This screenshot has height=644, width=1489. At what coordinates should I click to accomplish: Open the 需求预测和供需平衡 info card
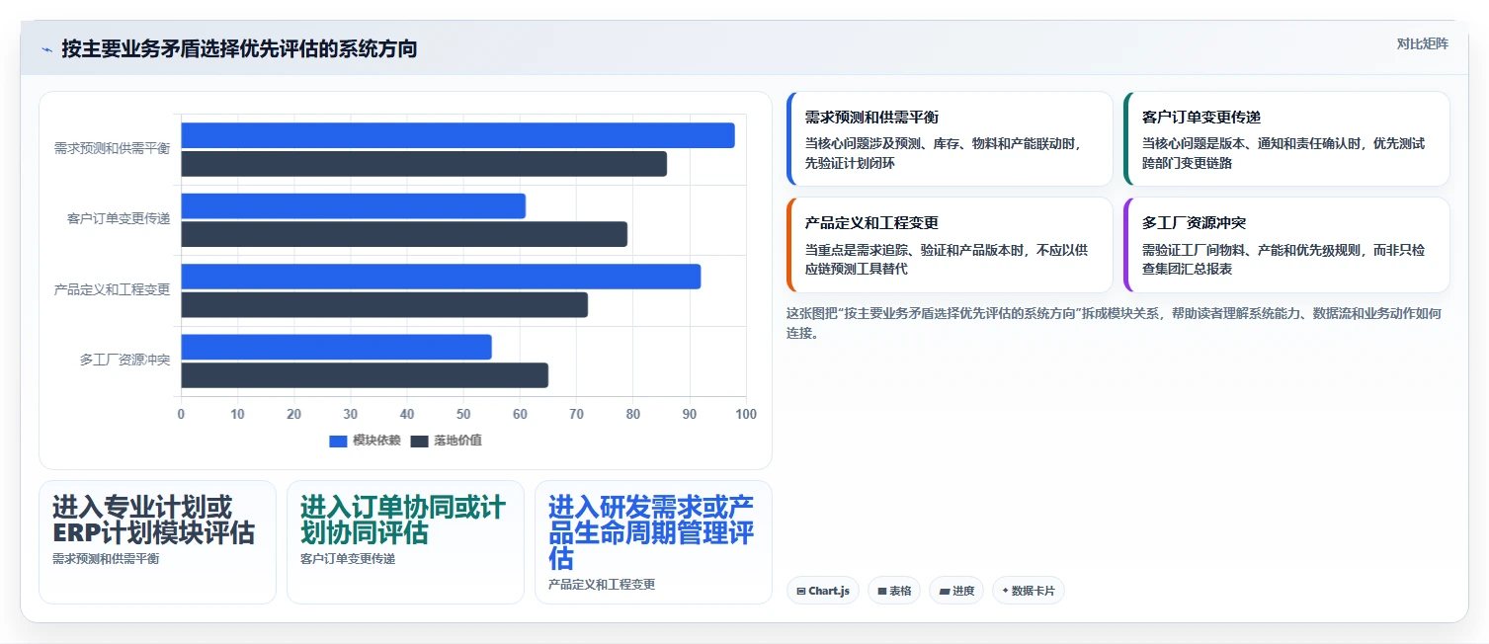(950, 139)
